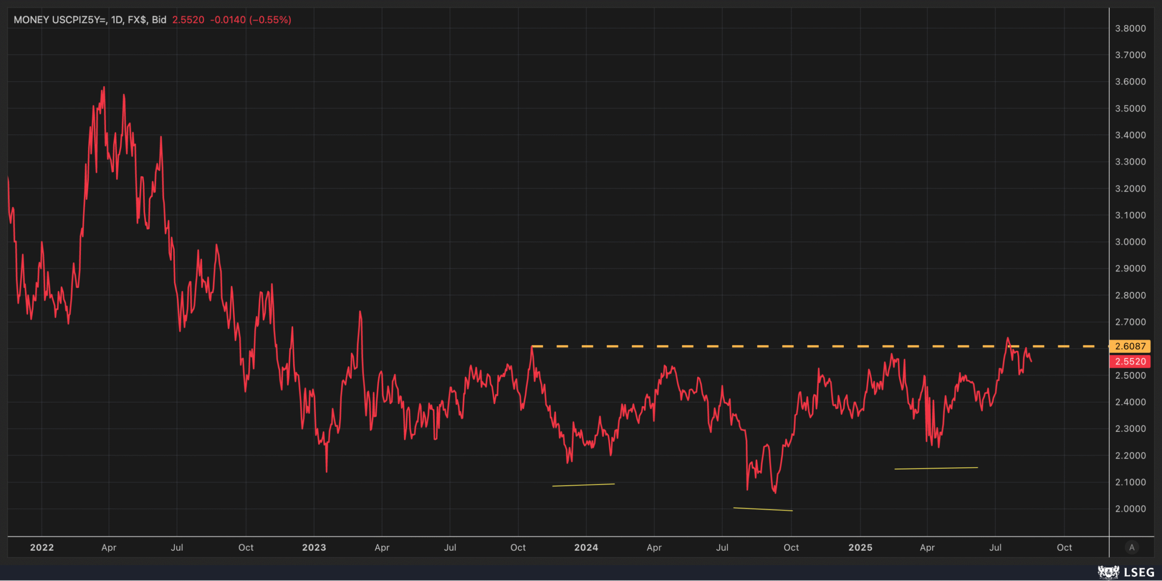Viewport: 1162px width, 581px height.
Task: Click the Jul label following 2023
Action: 450,548
